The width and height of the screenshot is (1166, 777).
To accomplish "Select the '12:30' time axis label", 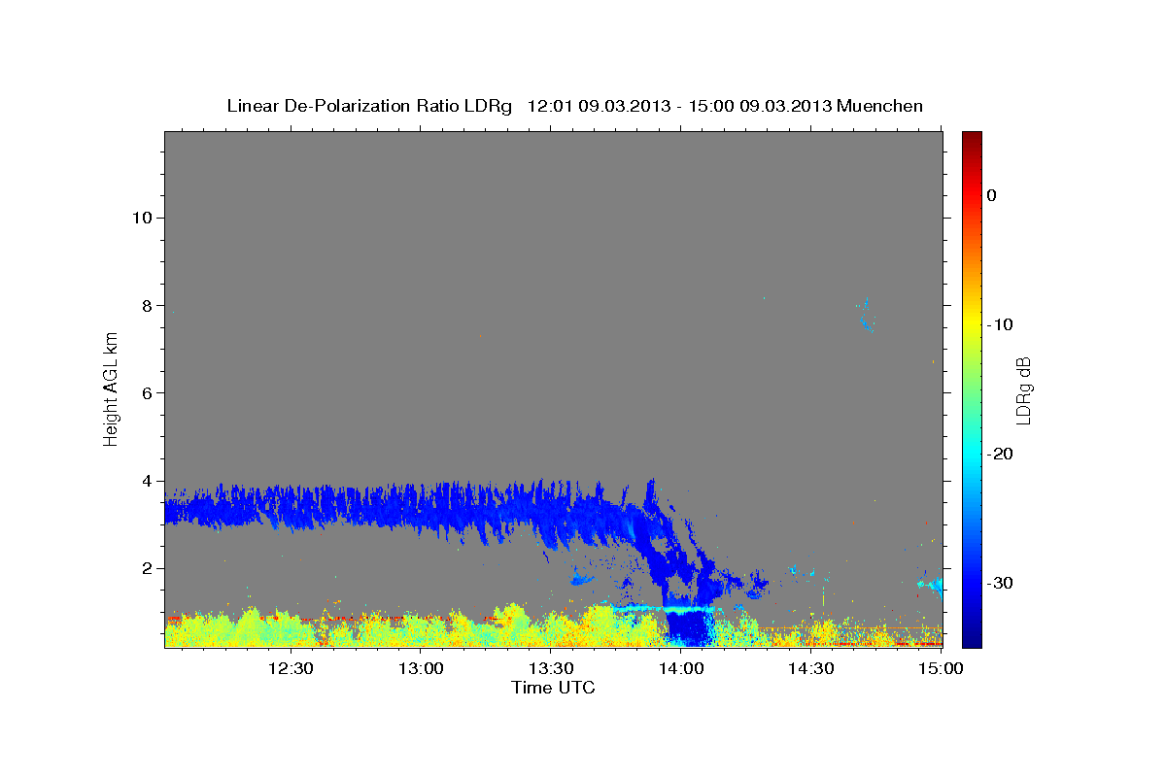I will click(x=291, y=668).
